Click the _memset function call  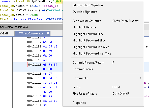tap(6, 2)
